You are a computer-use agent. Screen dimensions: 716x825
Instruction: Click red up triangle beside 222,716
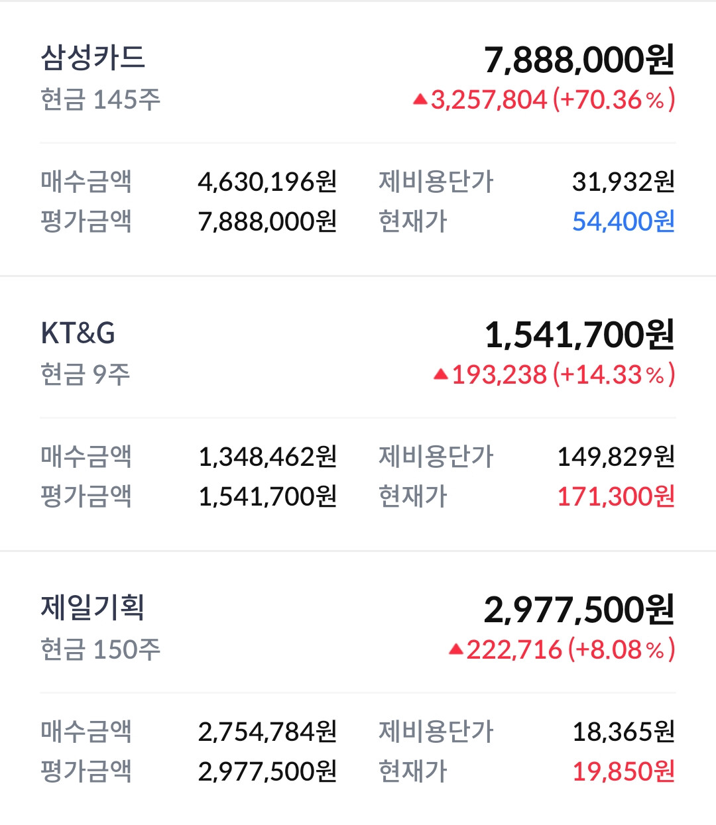455,650
